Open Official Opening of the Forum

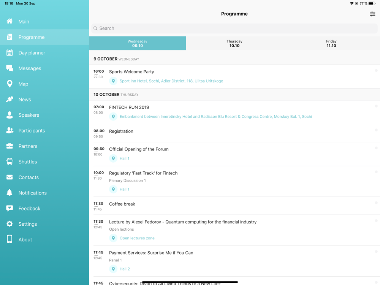tap(234, 154)
